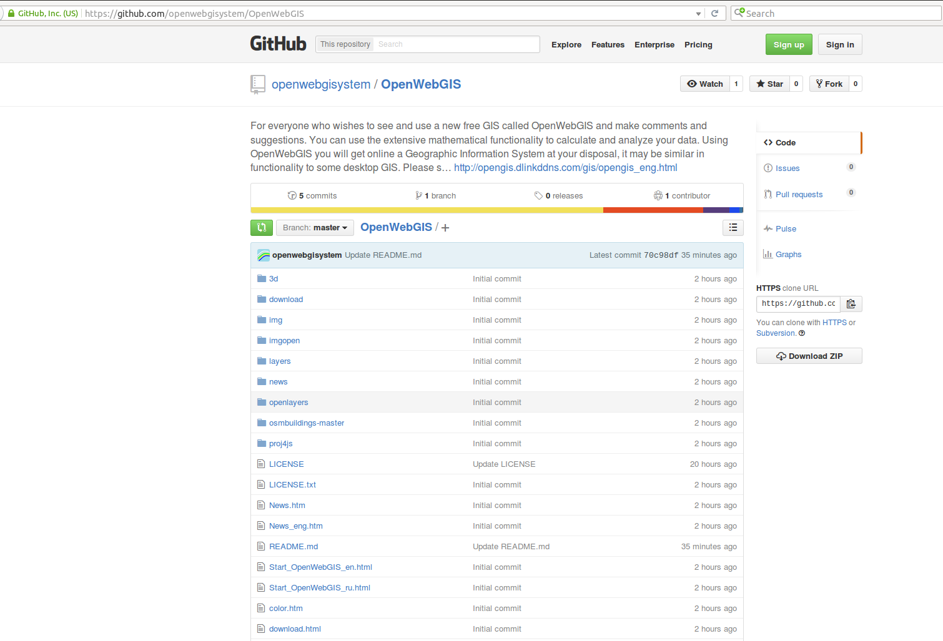This screenshot has height=641, width=943.
Task: Focus the browser search box
Action: [x=837, y=13]
